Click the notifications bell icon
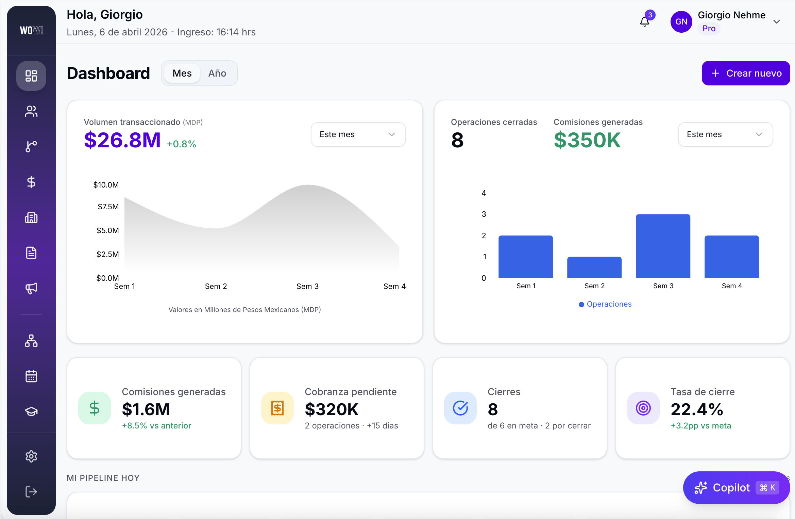Screen dimensions: 795x519 (x=644, y=22)
